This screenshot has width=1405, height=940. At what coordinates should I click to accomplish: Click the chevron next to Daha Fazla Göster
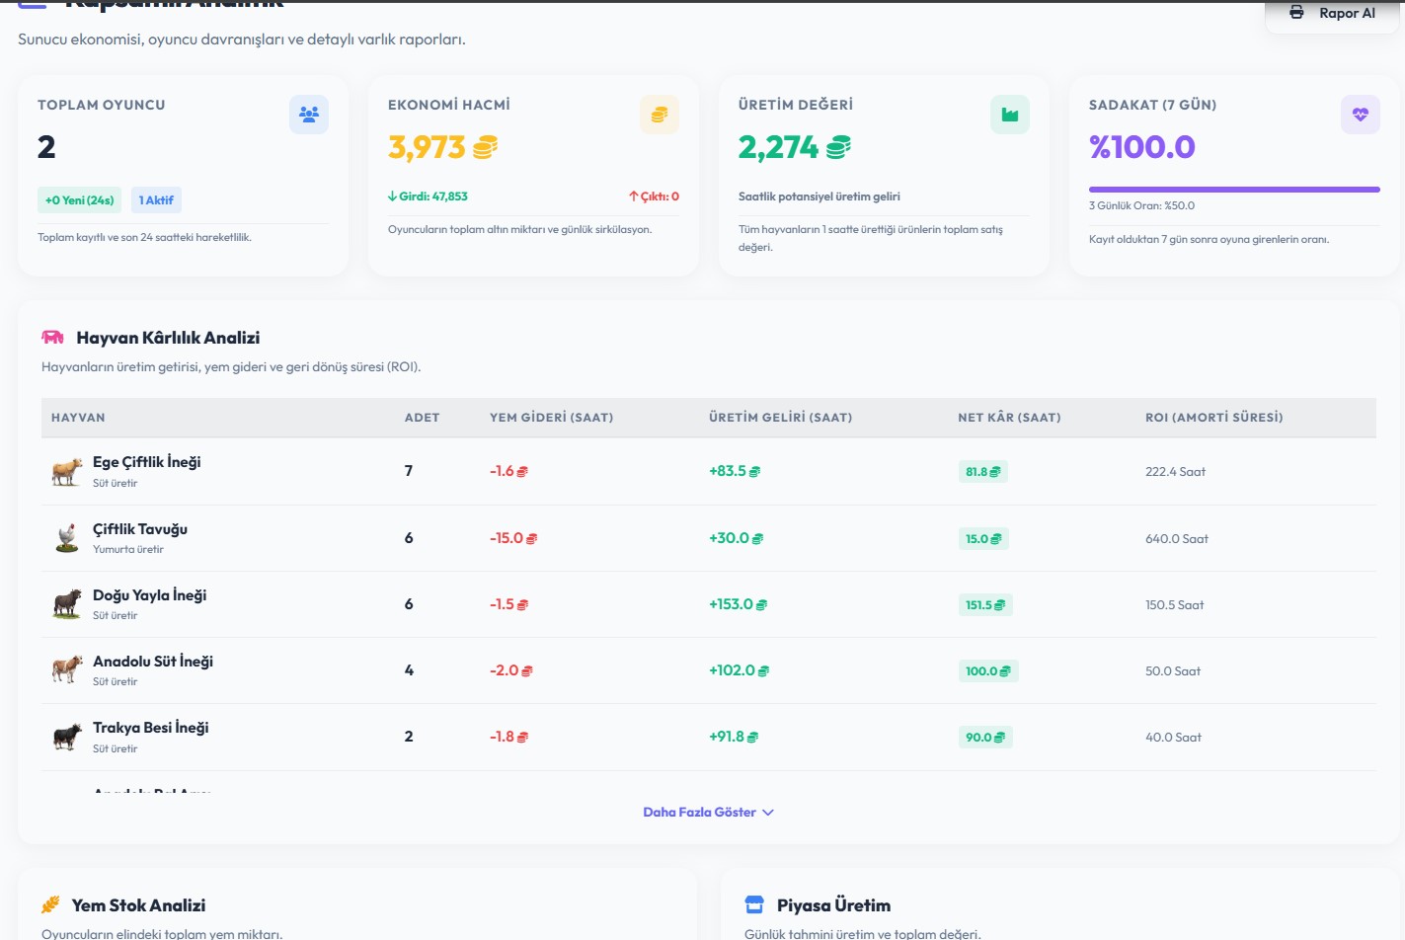[x=768, y=813]
